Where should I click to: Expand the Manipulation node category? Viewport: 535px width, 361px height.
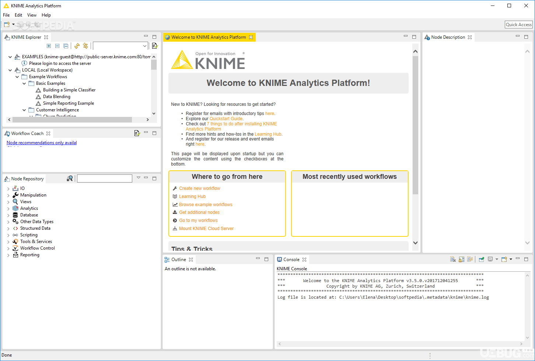pos(8,195)
